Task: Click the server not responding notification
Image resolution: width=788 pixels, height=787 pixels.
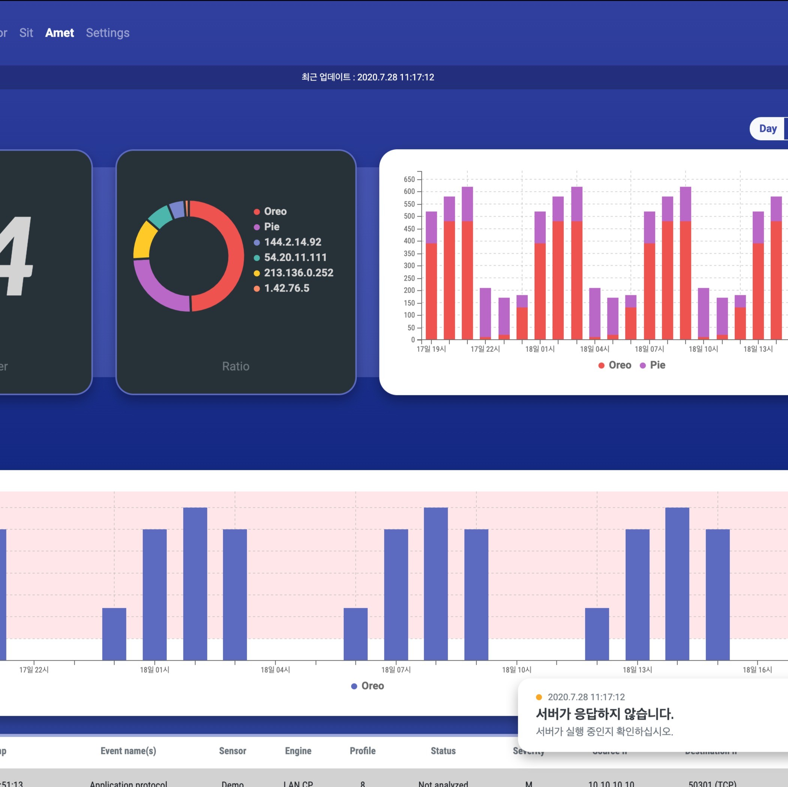Action: pyautogui.click(x=604, y=714)
